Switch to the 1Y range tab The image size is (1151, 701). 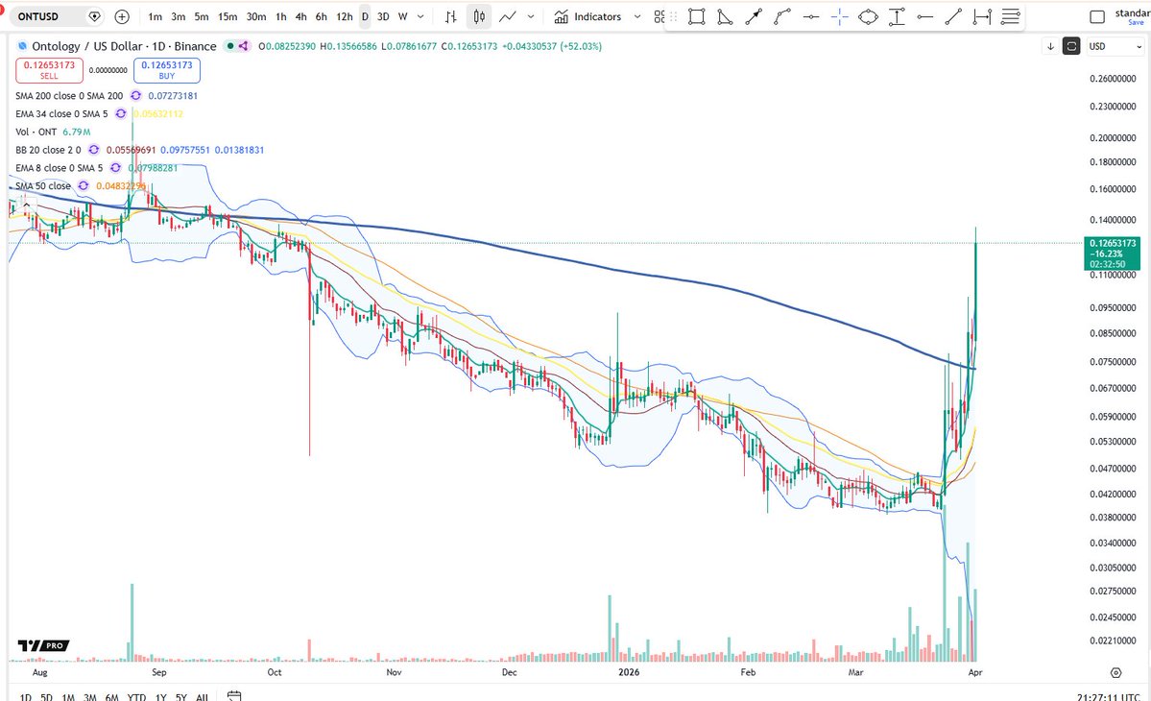click(x=160, y=698)
